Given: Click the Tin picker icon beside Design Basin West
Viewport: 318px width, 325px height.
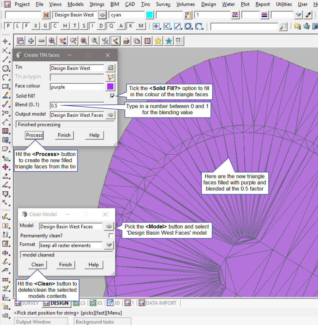Looking at the screenshot, I should click(111, 68).
